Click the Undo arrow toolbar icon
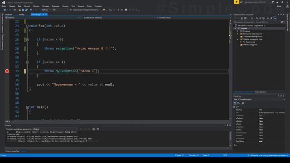The width and height of the screenshot is (290, 163). coord(31,10)
